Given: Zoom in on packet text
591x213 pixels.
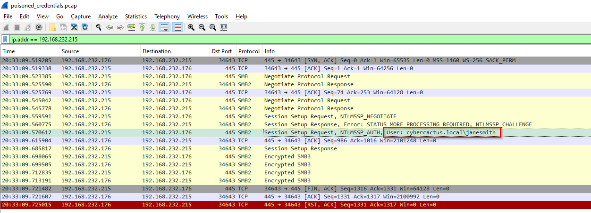Looking at the screenshot, I should pyautogui.click(x=191, y=27).
